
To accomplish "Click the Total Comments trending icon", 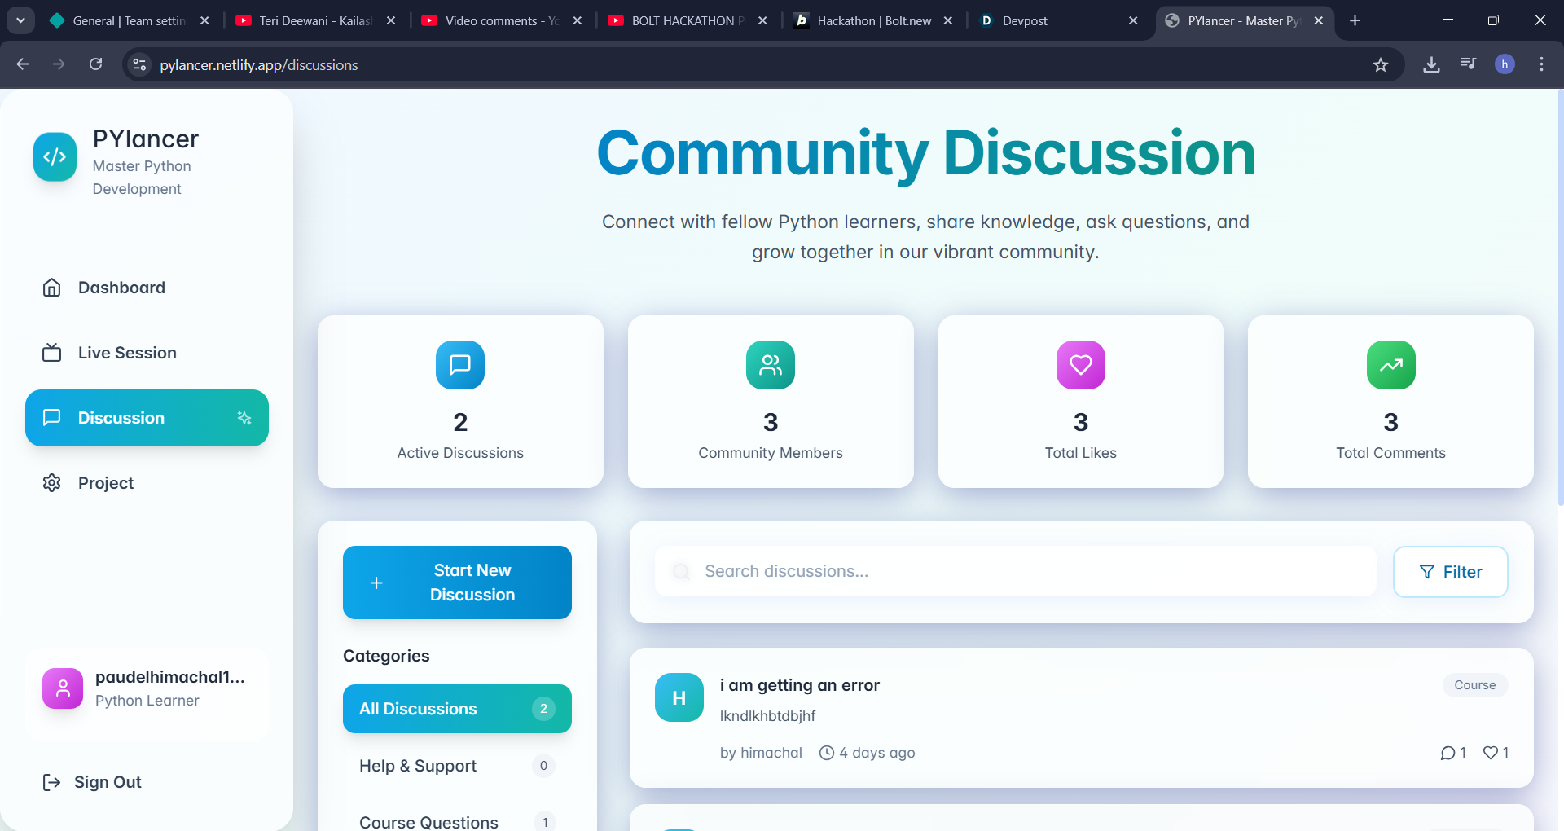I will pyautogui.click(x=1391, y=365).
